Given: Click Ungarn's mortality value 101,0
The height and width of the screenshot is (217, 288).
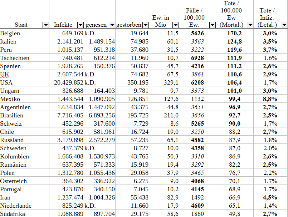Looking at the screenshot, I should (x=234, y=91).
